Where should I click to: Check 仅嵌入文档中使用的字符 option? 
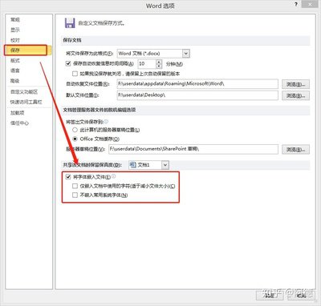tap(75, 186)
